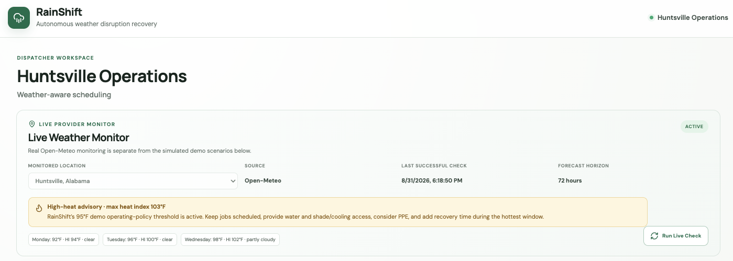This screenshot has width=733, height=261.
Task: Click the green status dot near Huntsville Operations
Action: [651, 18]
